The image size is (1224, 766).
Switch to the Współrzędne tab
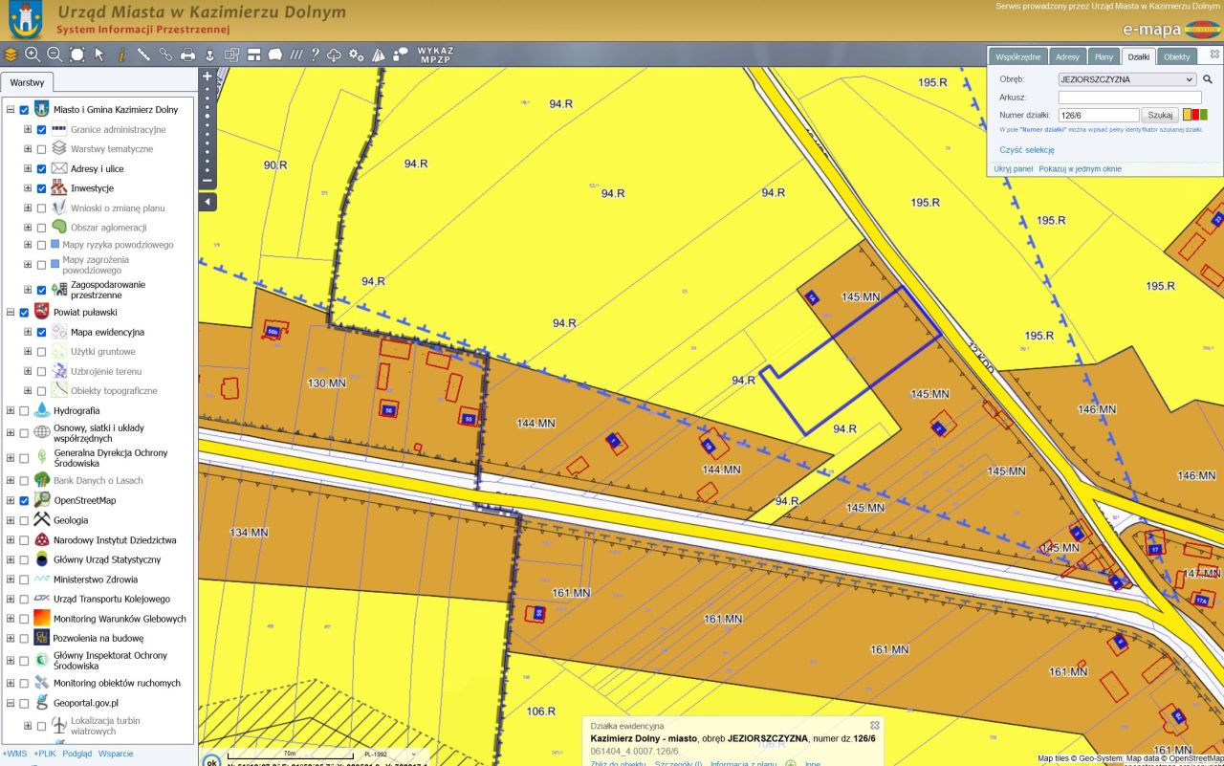[1017, 56]
